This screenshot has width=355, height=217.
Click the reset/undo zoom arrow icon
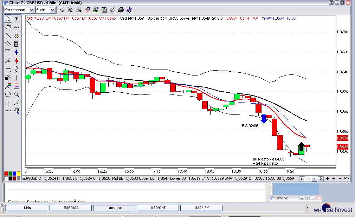[347, 178]
